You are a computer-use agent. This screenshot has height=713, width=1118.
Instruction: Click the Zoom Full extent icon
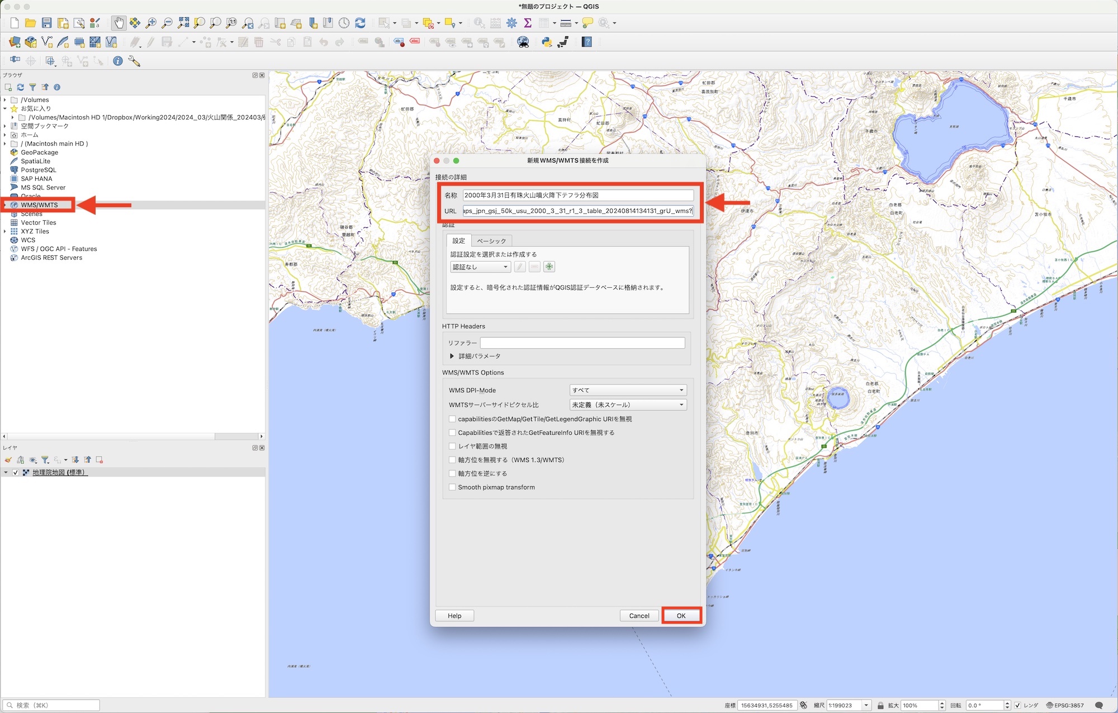point(183,23)
